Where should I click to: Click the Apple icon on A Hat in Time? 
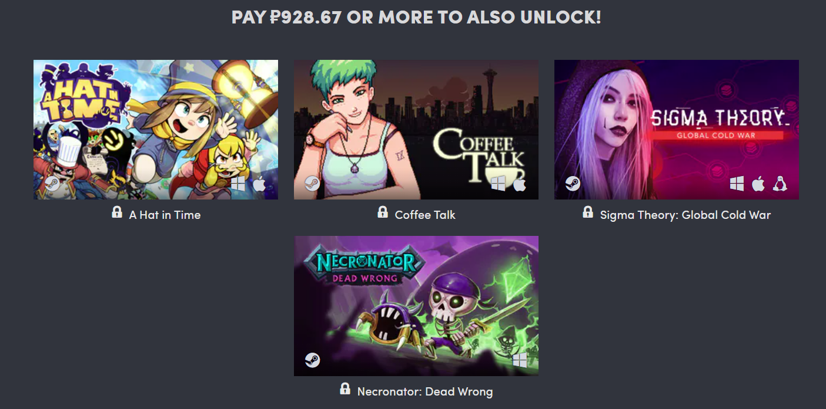pyautogui.click(x=259, y=184)
